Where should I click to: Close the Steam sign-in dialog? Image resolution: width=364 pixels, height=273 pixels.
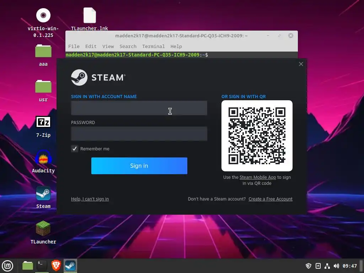tap(301, 64)
